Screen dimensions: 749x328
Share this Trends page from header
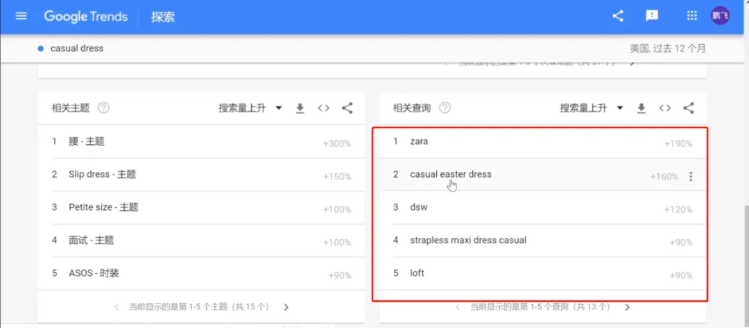618,16
